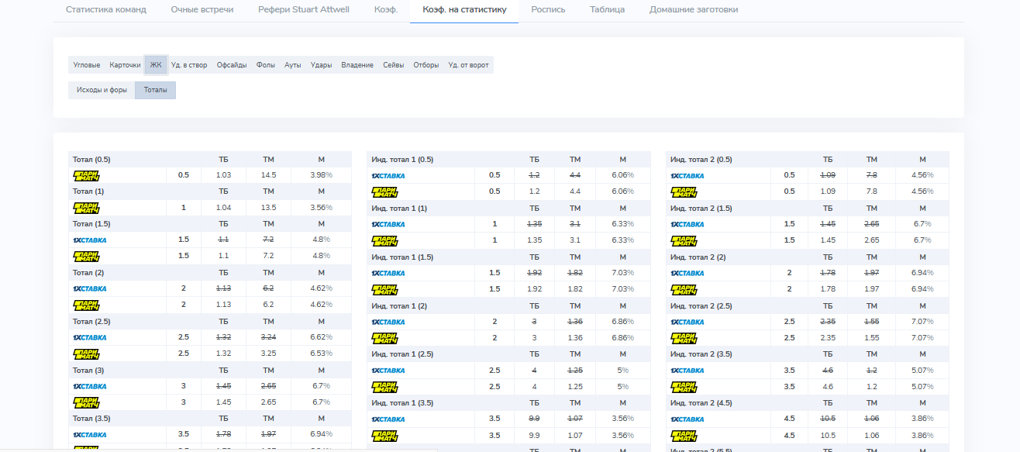Click 1xСтавка logo under Инд. тотал 1 (0.5)

pyautogui.click(x=388, y=175)
